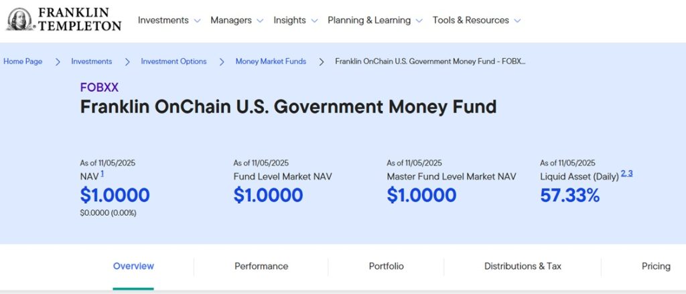Open Money Market Funds breadcrumb link

(x=271, y=61)
